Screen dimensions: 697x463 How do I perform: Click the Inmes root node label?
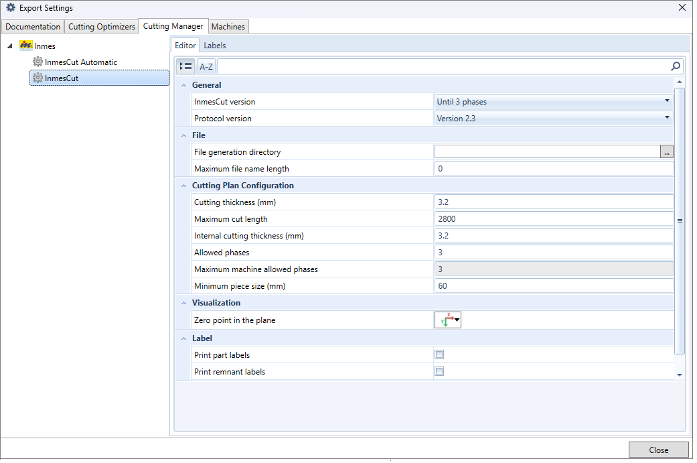[45, 46]
